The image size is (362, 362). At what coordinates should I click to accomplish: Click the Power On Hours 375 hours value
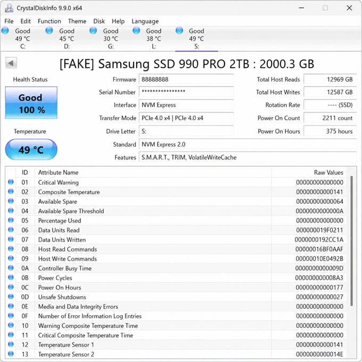tap(330, 131)
